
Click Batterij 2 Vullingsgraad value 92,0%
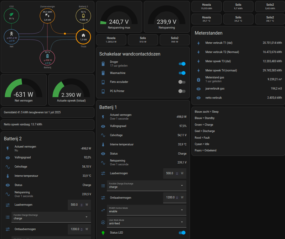point(87,157)
